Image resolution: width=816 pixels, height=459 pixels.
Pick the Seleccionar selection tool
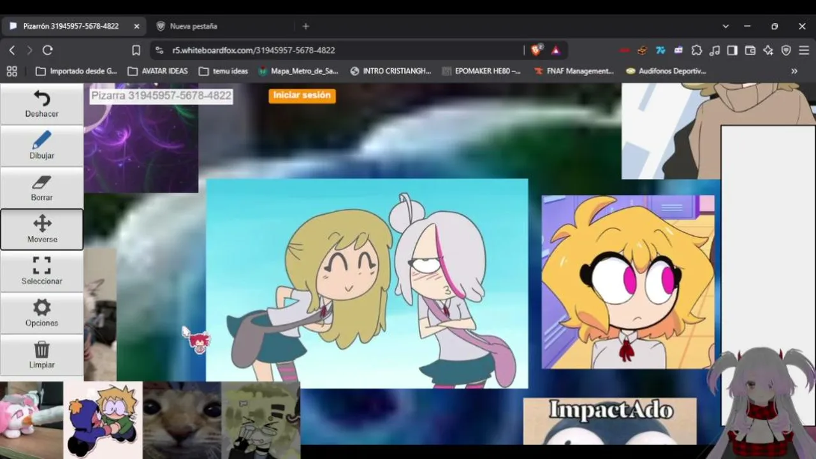click(41, 272)
